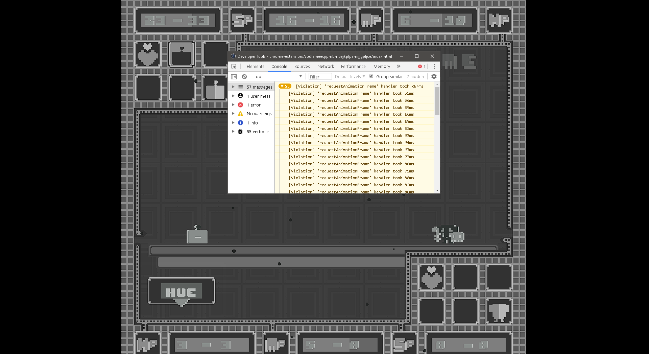This screenshot has width=649, height=354.
Task: Click the yellow warning triangle icon
Action: (x=240, y=114)
